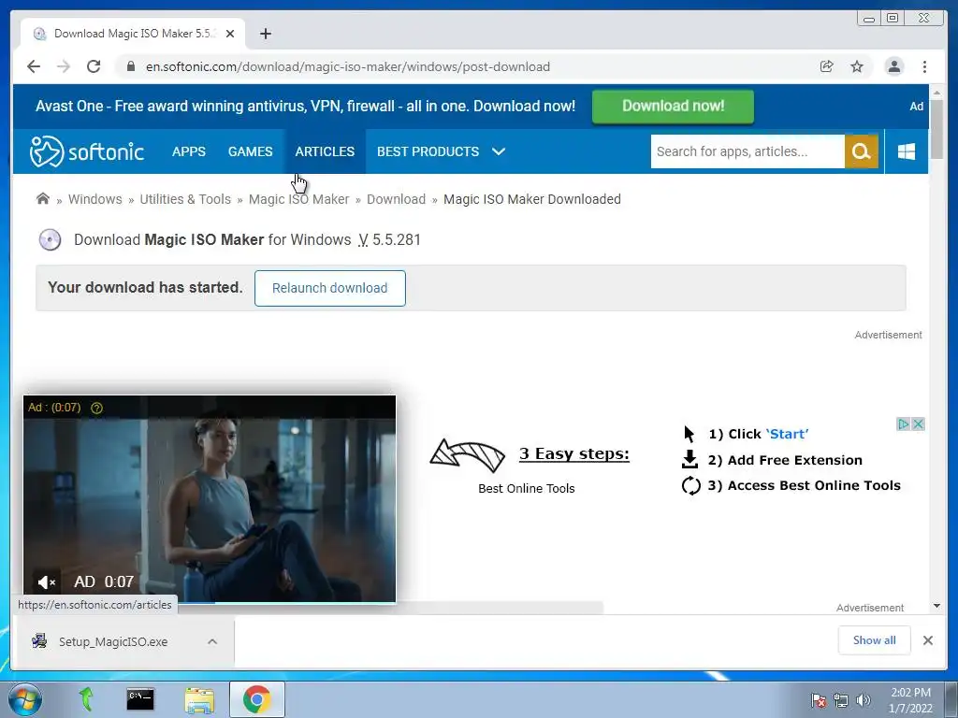Open the command prompt taskbar icon
Screen dimensions: 958x718
140,699
